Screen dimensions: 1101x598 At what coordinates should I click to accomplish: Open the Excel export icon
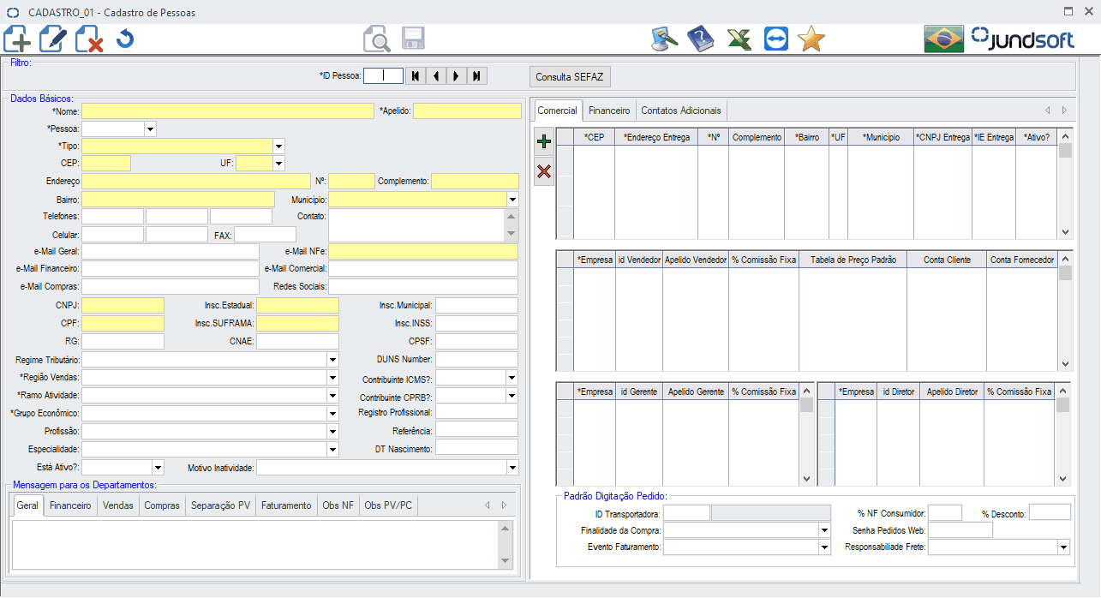(739, 39)
